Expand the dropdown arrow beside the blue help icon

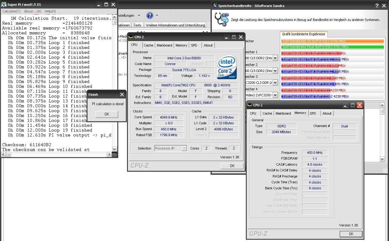[157, 15]
